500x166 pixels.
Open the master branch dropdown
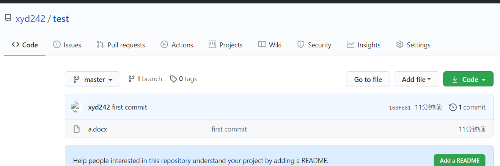(x=93, y=79)
